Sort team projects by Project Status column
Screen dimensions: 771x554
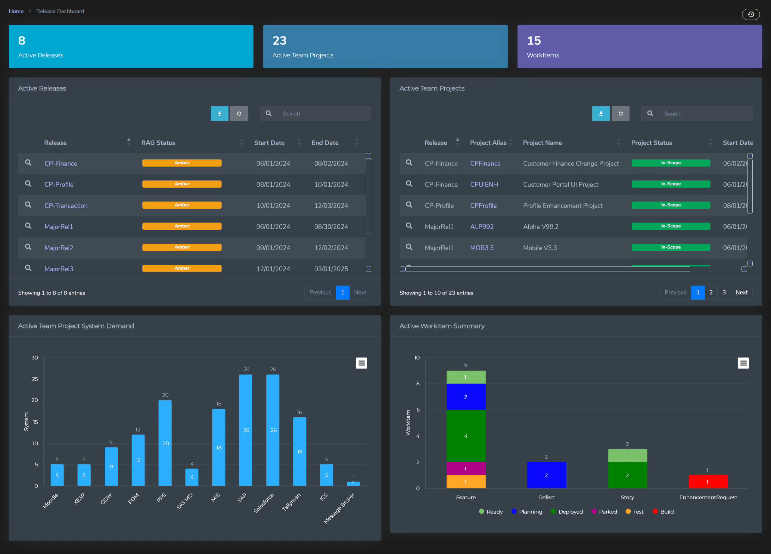(x=651, y=143)
